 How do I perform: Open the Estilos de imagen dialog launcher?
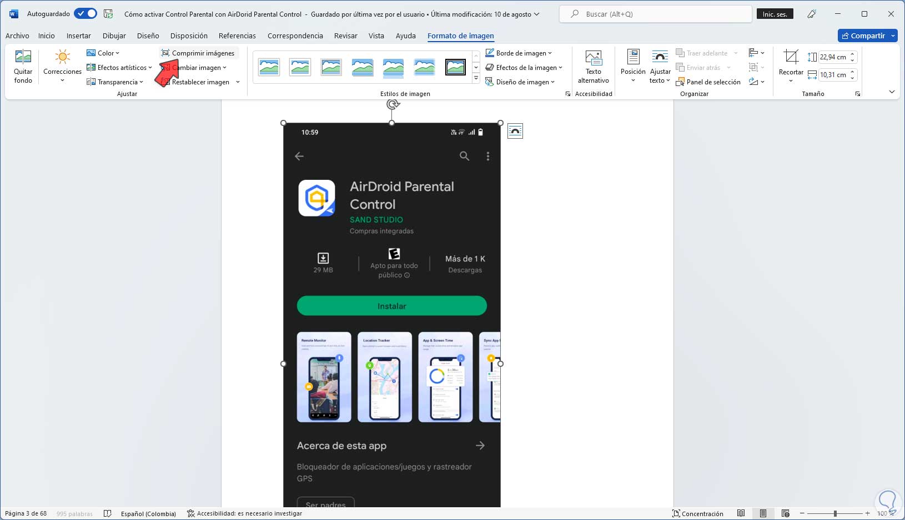(x=567, y=94)
